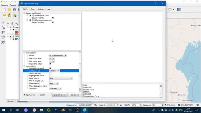Open the Template full-screen dropdown

tap(55, 89)
